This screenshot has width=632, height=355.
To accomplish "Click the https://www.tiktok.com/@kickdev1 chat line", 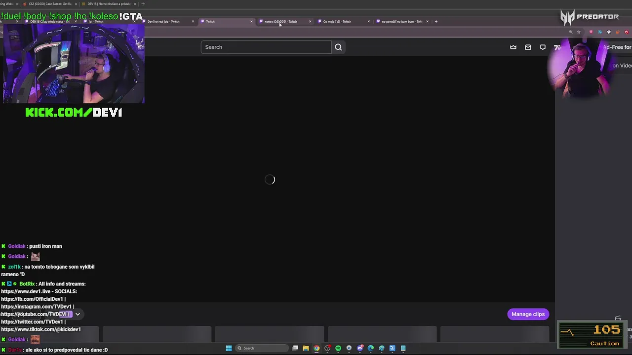I will [41, 329].
